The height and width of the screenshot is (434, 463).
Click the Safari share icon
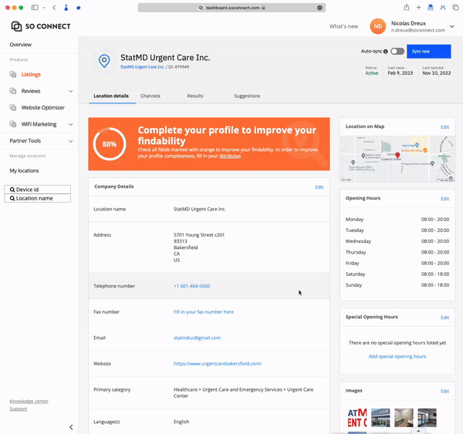pyautogui.click(x=407, y=8)
